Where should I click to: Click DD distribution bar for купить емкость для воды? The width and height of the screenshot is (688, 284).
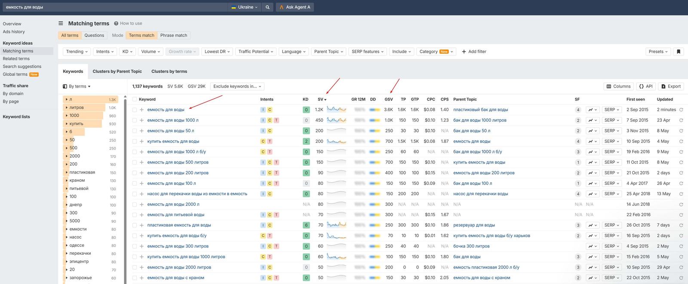375,141
